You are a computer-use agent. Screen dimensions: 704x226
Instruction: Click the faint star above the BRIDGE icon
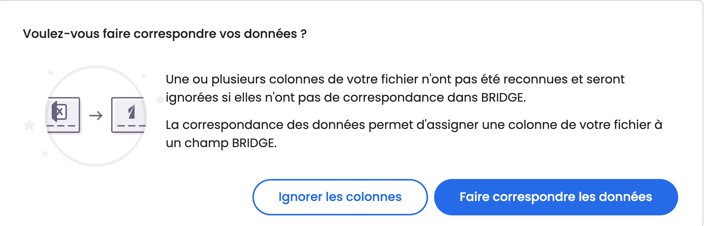(x=143, y=76)
